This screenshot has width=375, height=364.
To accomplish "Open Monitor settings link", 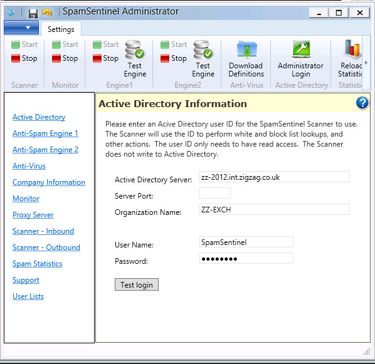I will pyautogui.click(x=26, y=199).
